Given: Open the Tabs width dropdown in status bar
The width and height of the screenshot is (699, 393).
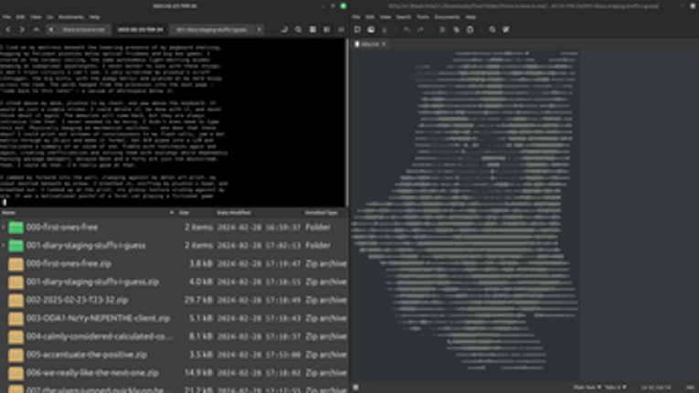Looking at the screenshot, I should click(x=615, y=388).
